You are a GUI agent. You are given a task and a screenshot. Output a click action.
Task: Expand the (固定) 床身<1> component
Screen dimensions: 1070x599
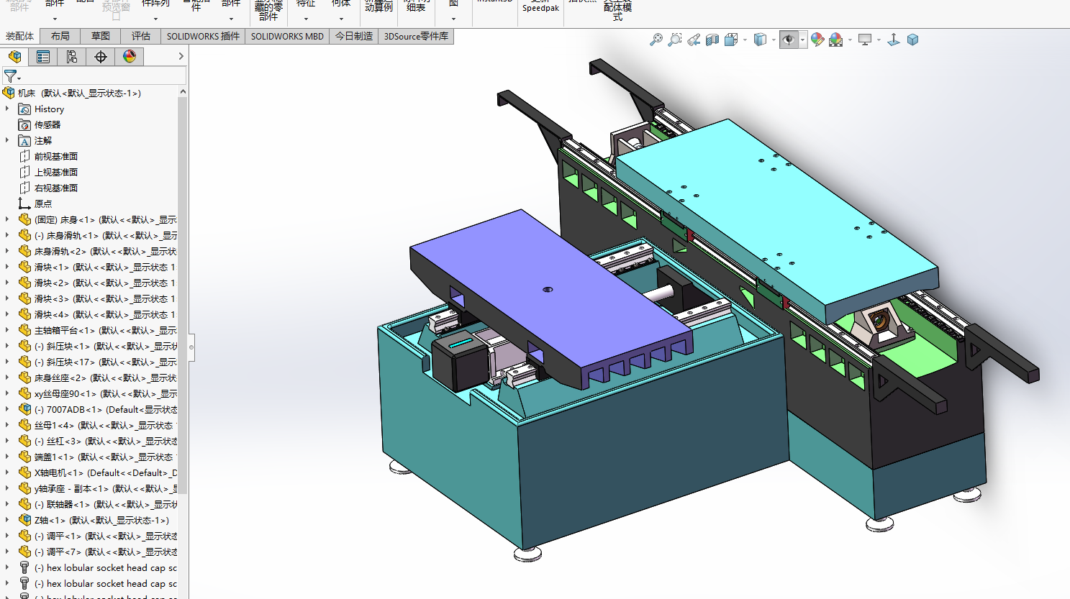[7, 220]
